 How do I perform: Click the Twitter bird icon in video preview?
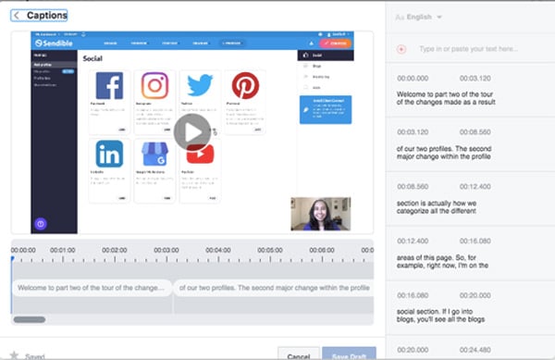(200, 85)
